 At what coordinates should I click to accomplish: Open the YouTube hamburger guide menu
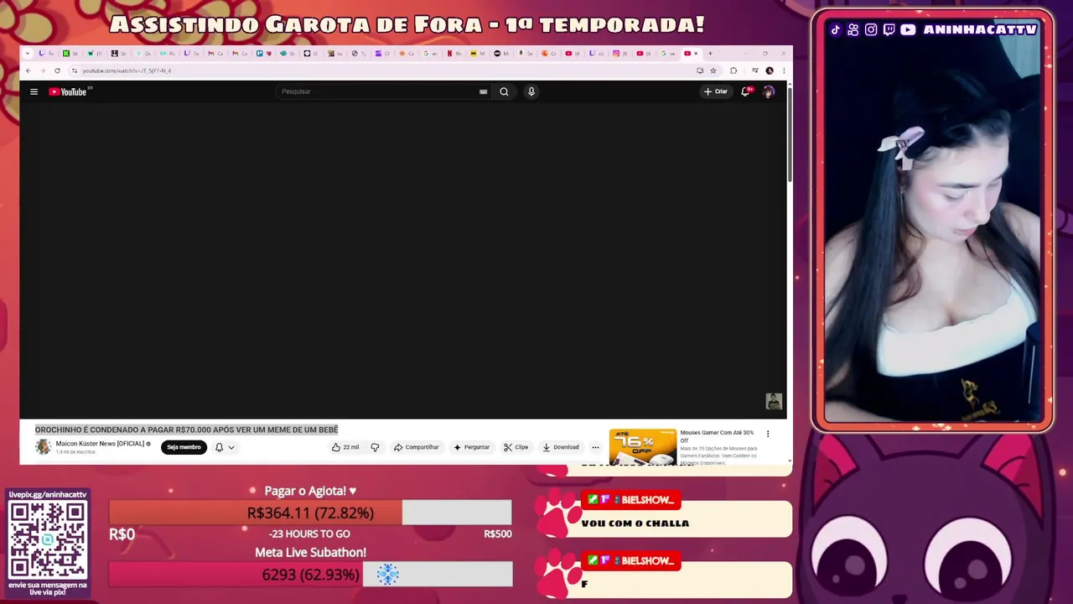34,91
